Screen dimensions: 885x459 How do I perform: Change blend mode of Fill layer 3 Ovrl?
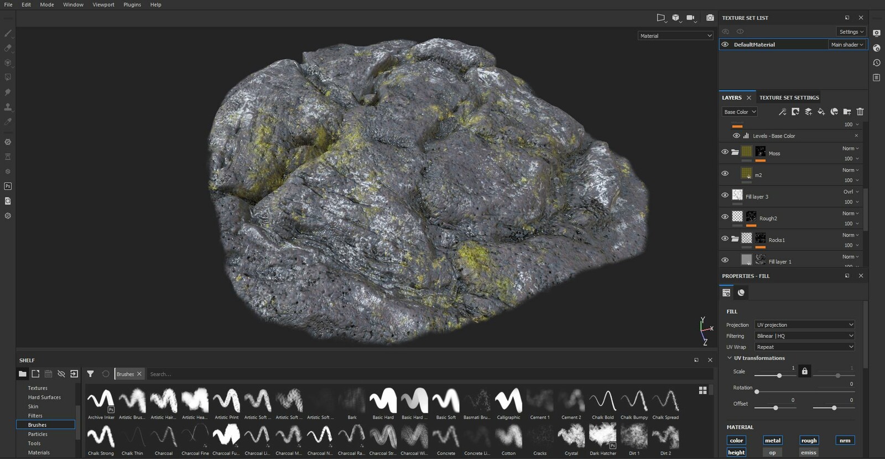(x=851, y=192)
